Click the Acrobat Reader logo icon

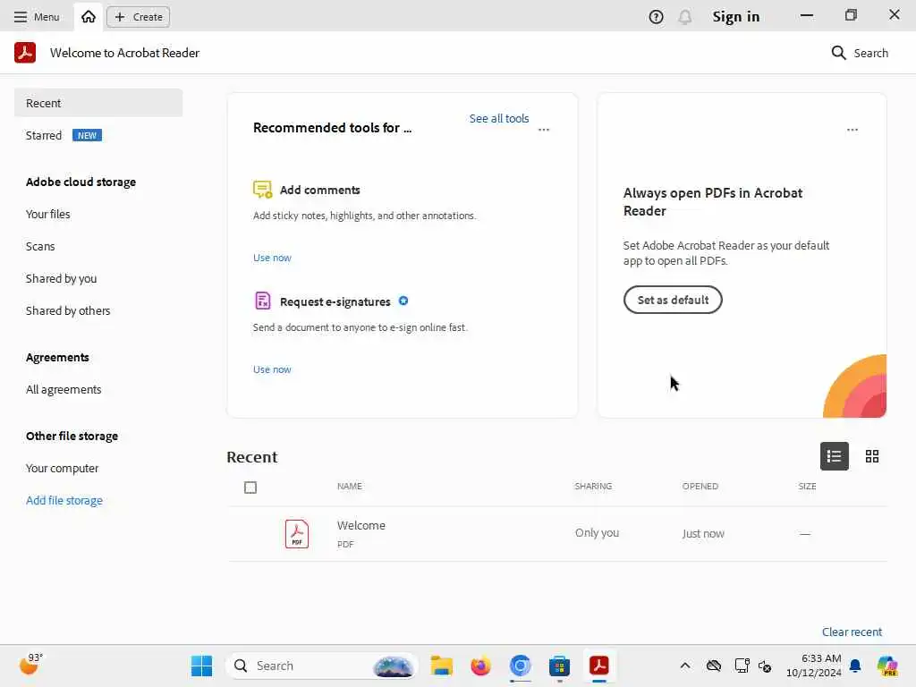click(x=25, y=53)
